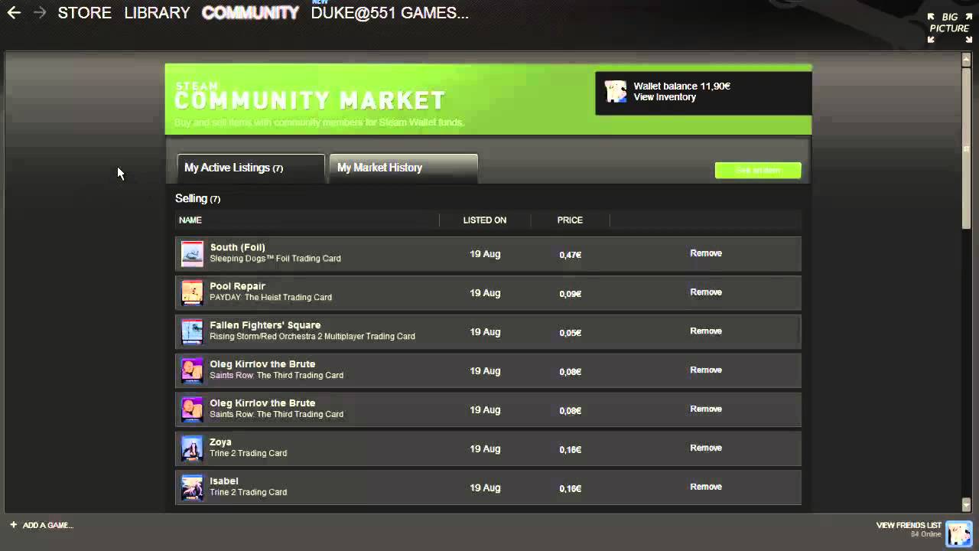Switch to My Market History tab

403,168
